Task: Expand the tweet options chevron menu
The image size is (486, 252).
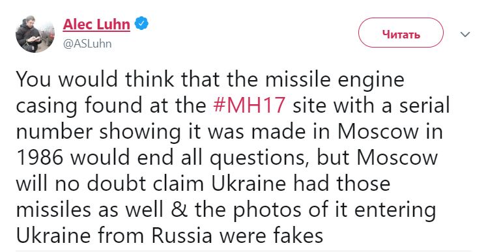Action: point(465,34)
